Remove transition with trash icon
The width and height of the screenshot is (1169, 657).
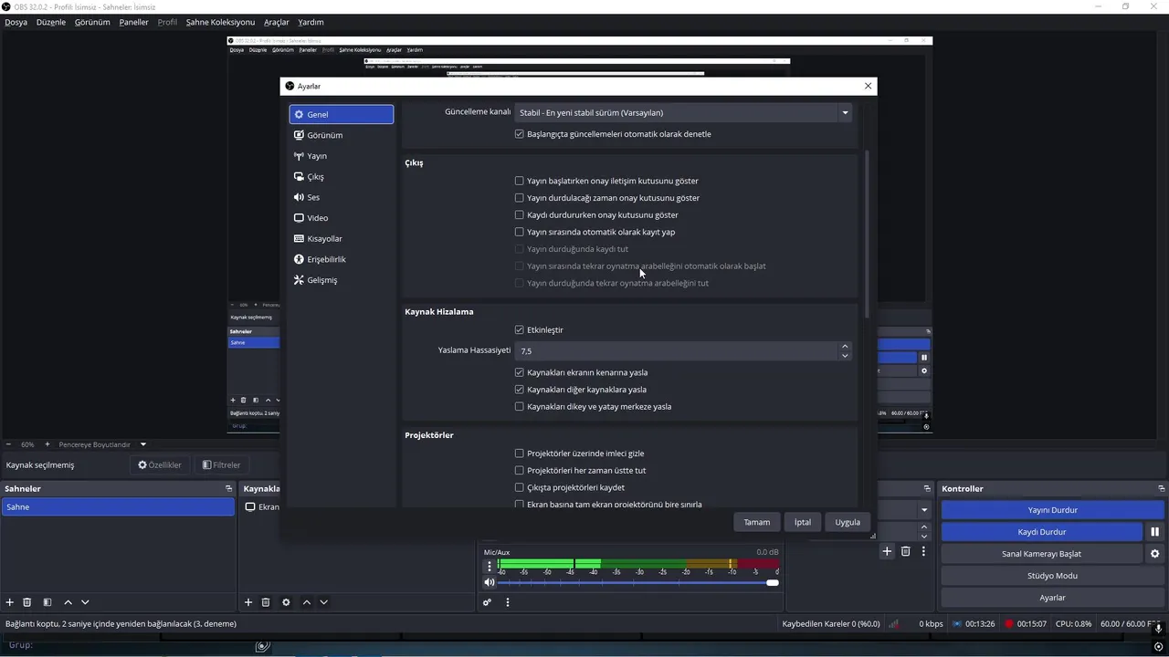906,551
